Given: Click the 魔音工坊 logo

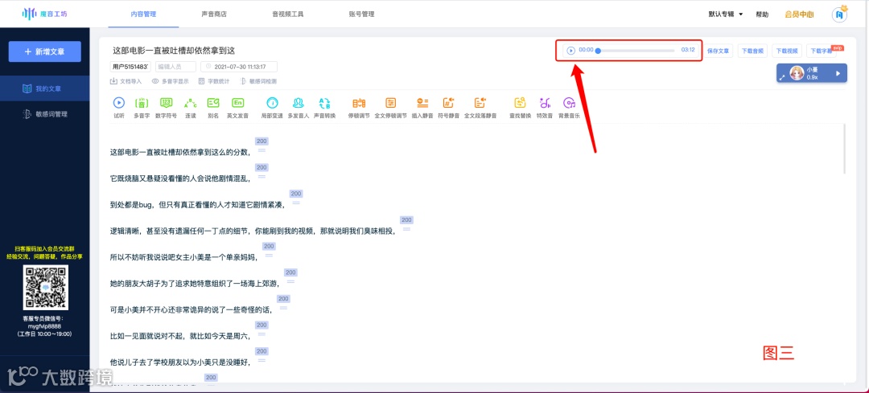Looking at the screenshot, I should tap(45, 14).
